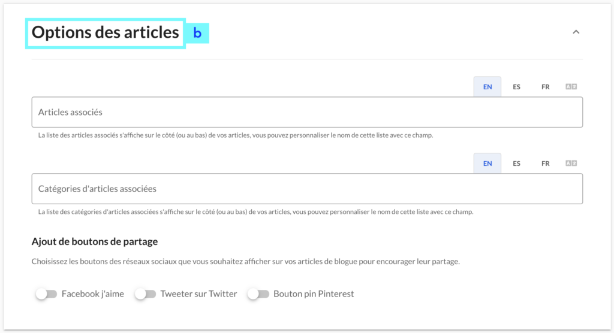Click the Ajout de boutons de partage heading
Viewport: 614px width, 333px height.
pos(95,241)
